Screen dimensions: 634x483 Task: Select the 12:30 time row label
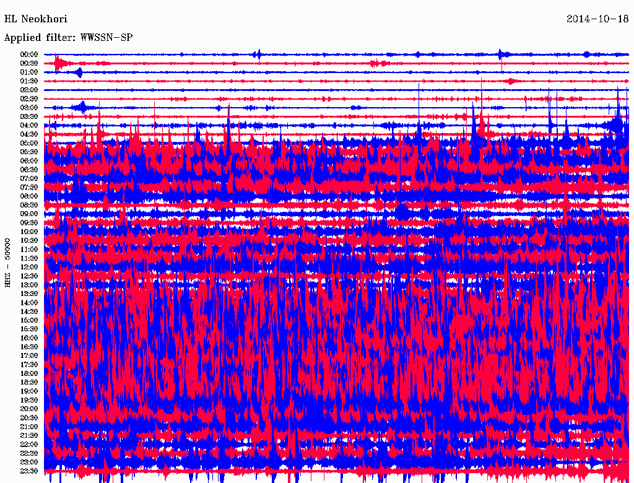click(x=29, y=276)
